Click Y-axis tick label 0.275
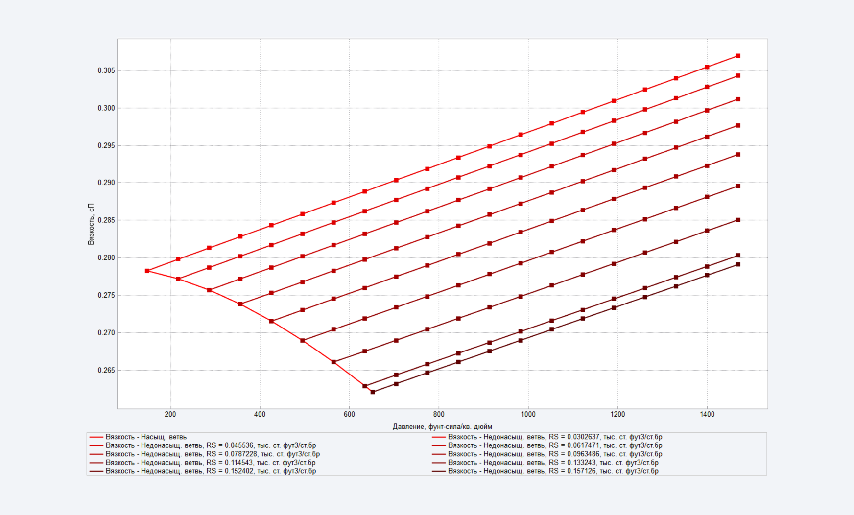Screen dimensions: 854x515 [x=106, y=295]
